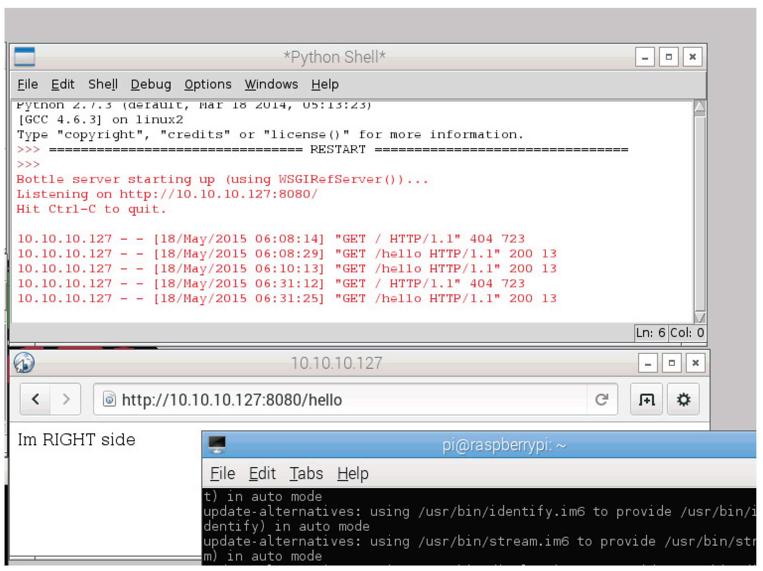Open the Edit menu in the terminal
763x571 pixels.
tap(263, 473)
